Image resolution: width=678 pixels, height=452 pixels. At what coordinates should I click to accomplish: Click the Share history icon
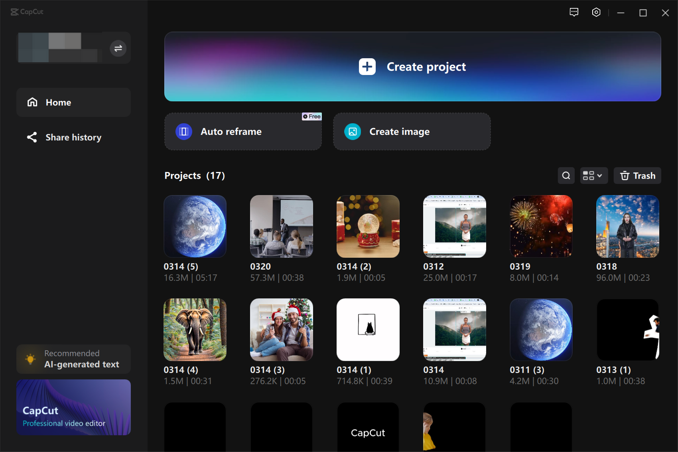32,137
